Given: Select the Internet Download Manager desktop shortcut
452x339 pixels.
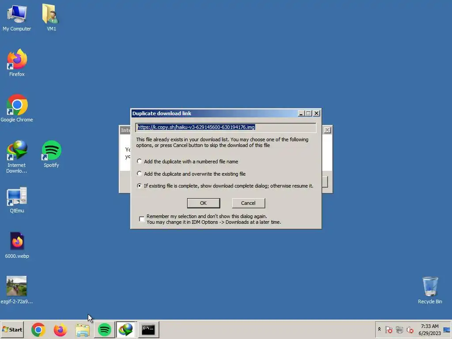Looking at the screenshot, I should [17, 156].
